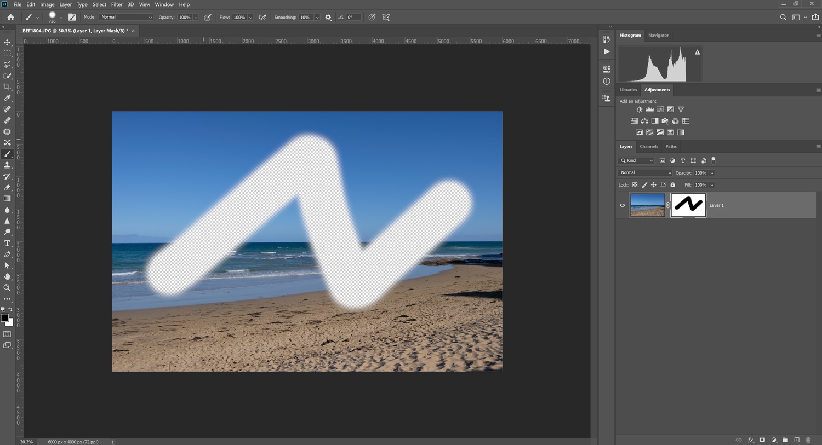
Task: Open the Filter menu
Action: point(117,4)
